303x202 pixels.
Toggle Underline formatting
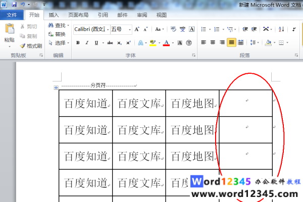(96, 43)
